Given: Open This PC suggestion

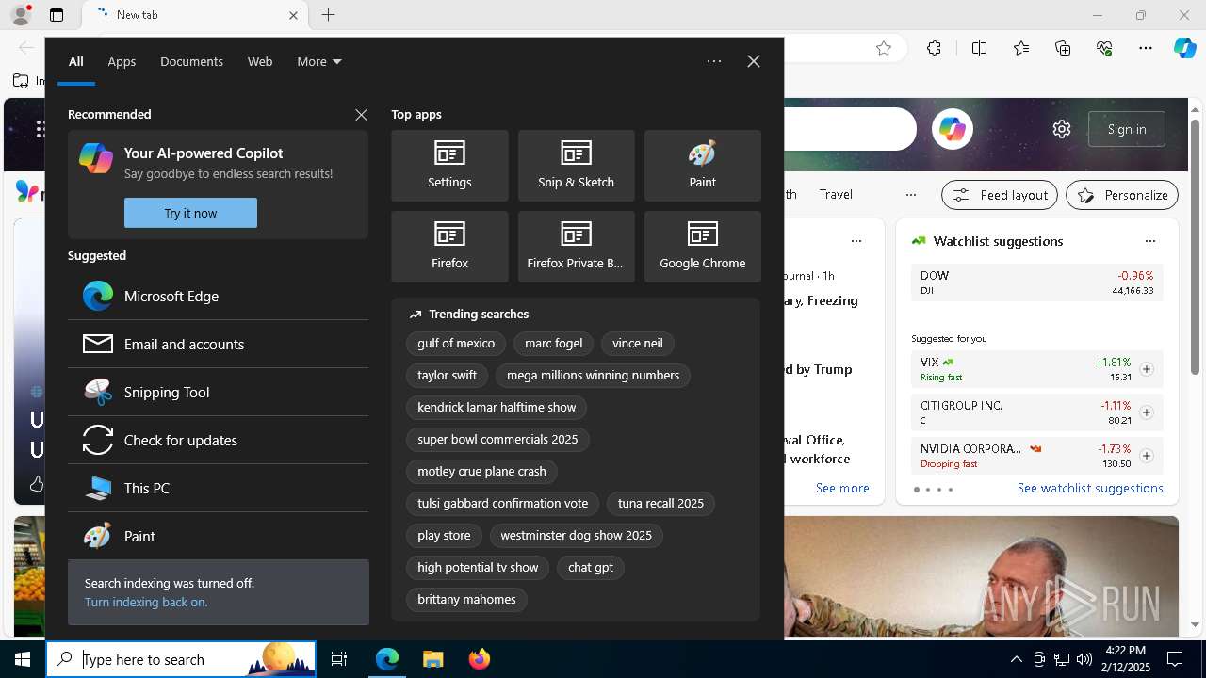Looking at the screenshot, I should tap(218, 488).
